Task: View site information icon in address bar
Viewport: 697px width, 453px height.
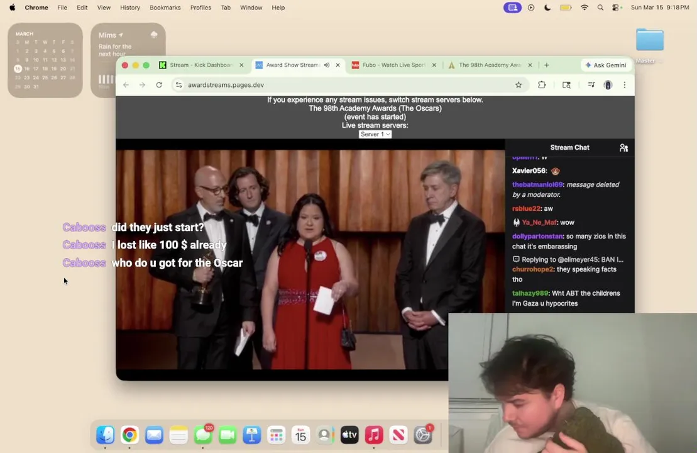Action: coord(178,85)
